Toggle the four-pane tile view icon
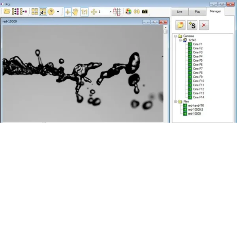The height and width of the screenshot is (237, 237). (x=35, y=12)
